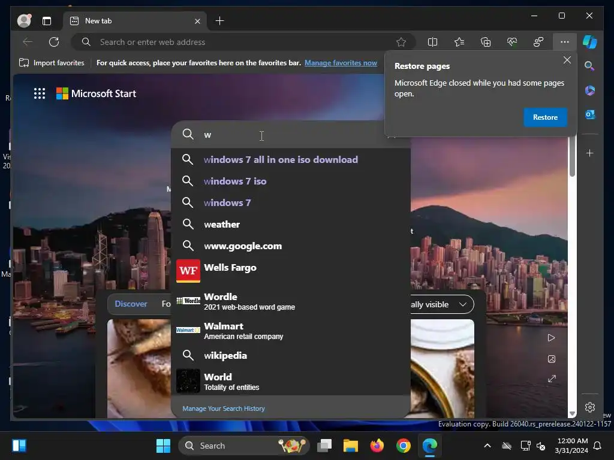Click the sidebar Search icon
The image size is (614, 460).
point(590,66)
